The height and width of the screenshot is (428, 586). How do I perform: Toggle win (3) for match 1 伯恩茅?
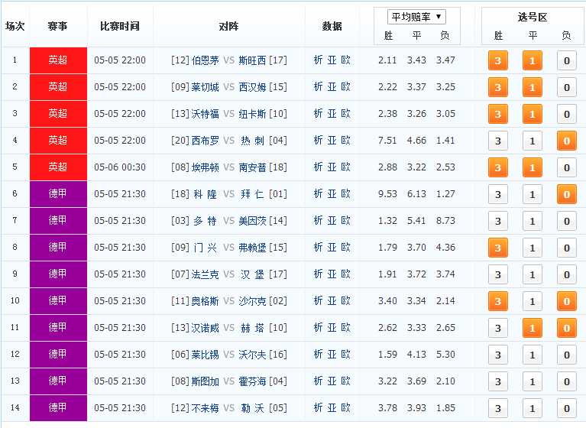pos(498,60)
